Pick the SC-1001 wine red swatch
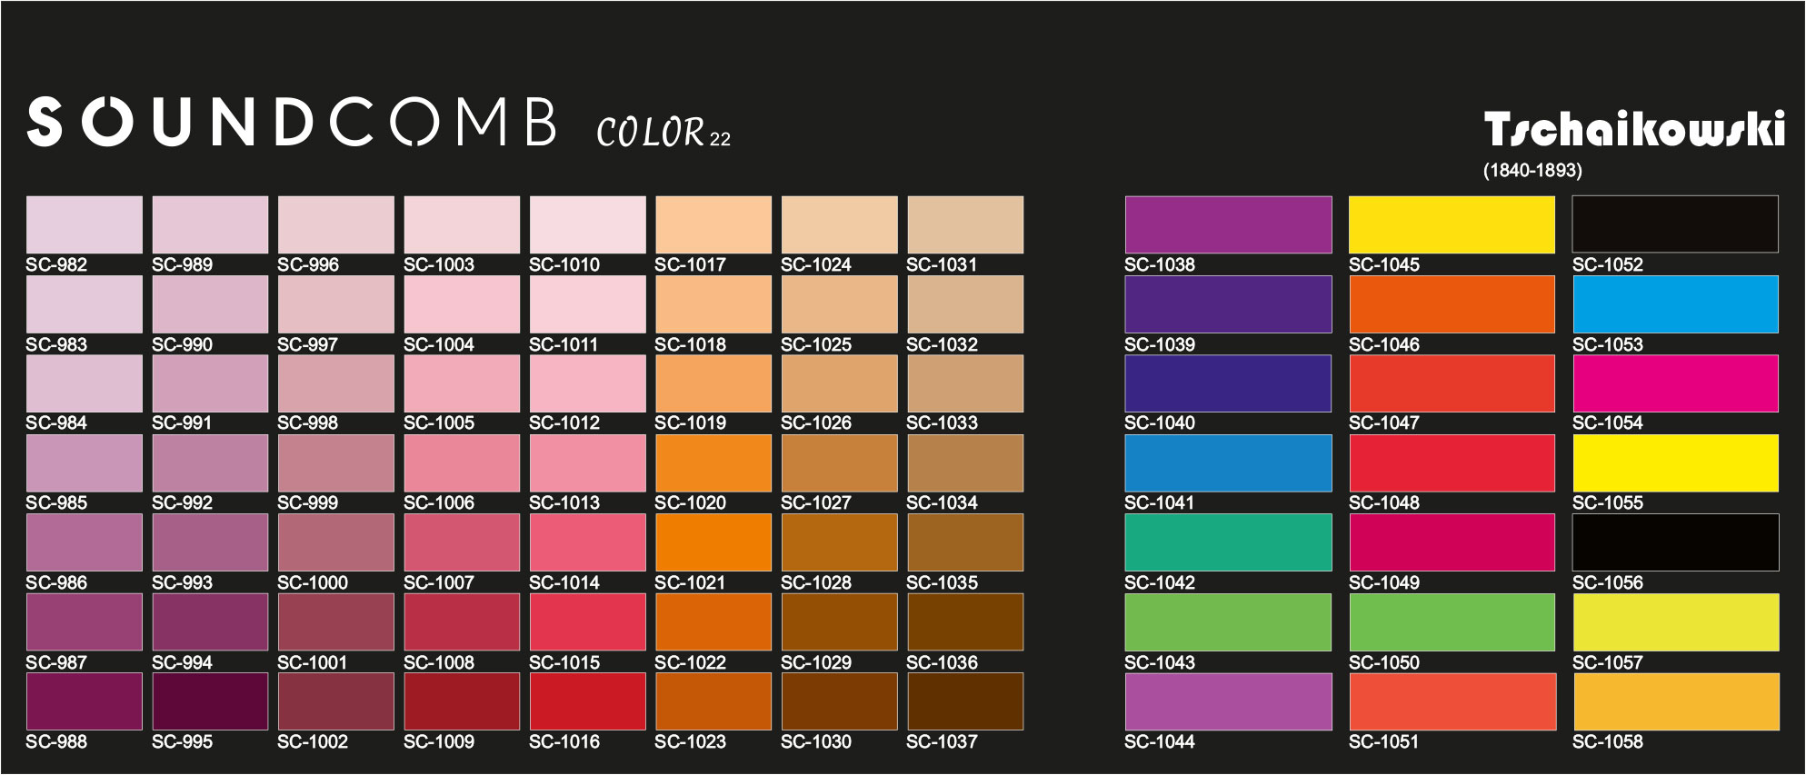 pos(336,622)
